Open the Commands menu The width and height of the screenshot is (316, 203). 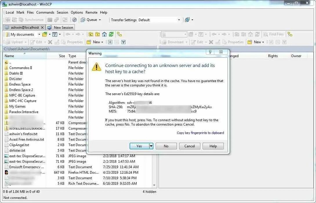click(x=45, y=12)
